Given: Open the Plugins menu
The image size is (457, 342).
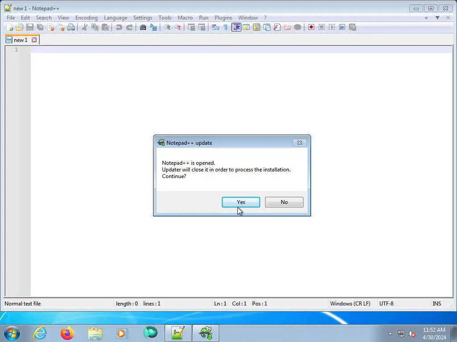Looking at the screenshot, I should point(223,18).
